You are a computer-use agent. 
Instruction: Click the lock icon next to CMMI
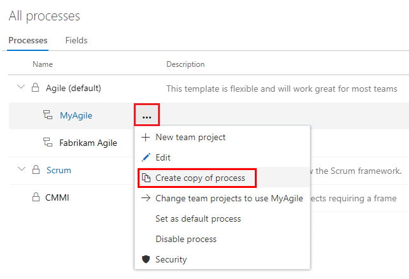tap(36, 197)
